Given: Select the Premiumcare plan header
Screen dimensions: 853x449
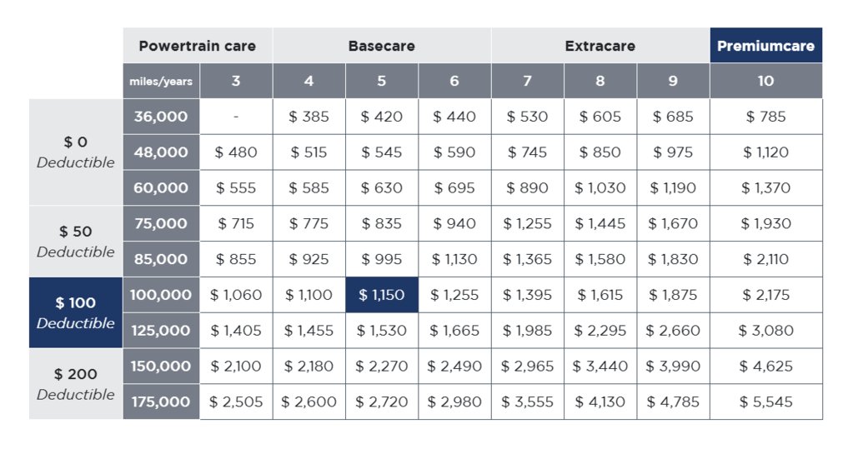Looking at the screenshot, I should pyautogui.click(x=766, y=46).
